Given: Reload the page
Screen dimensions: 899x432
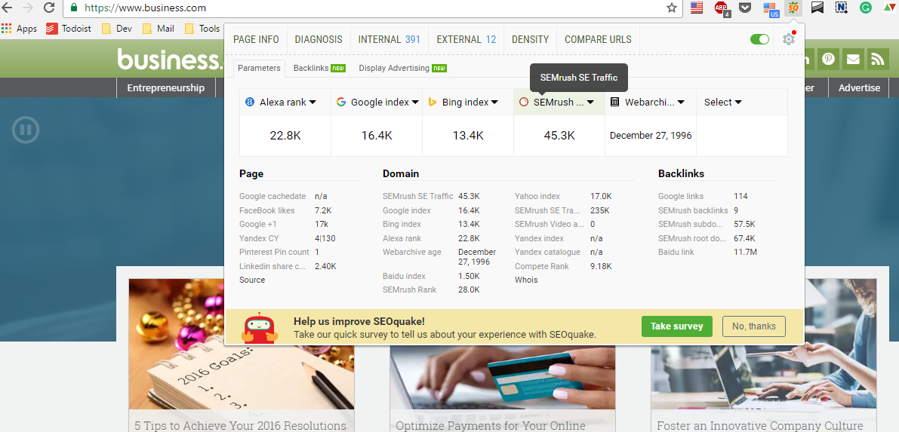Looking at the screenshot, I should click(x=49, y=8).
